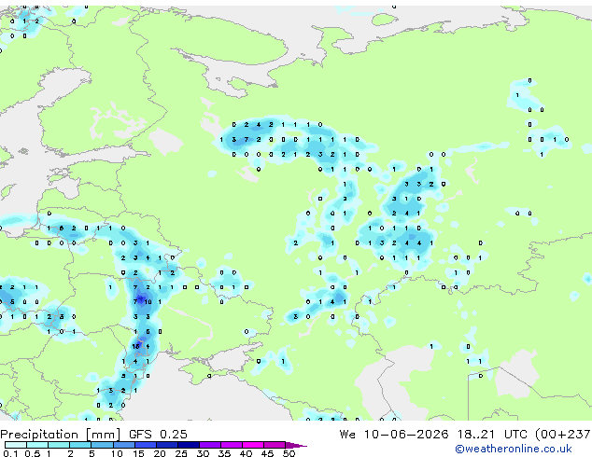This screenshot has height=457, width=592.
Task: Click the purple arrow tip above legend value 50
Action: 296,445
